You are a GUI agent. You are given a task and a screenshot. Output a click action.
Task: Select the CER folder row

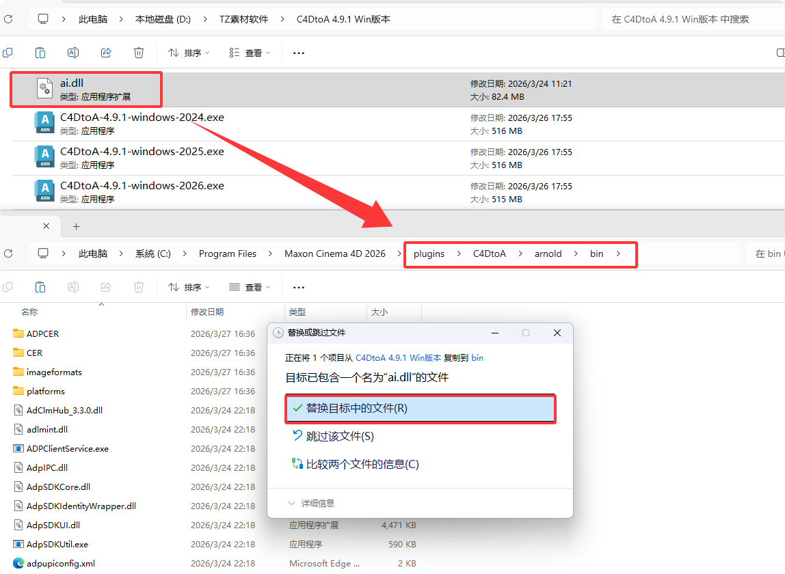pos(34,353)
